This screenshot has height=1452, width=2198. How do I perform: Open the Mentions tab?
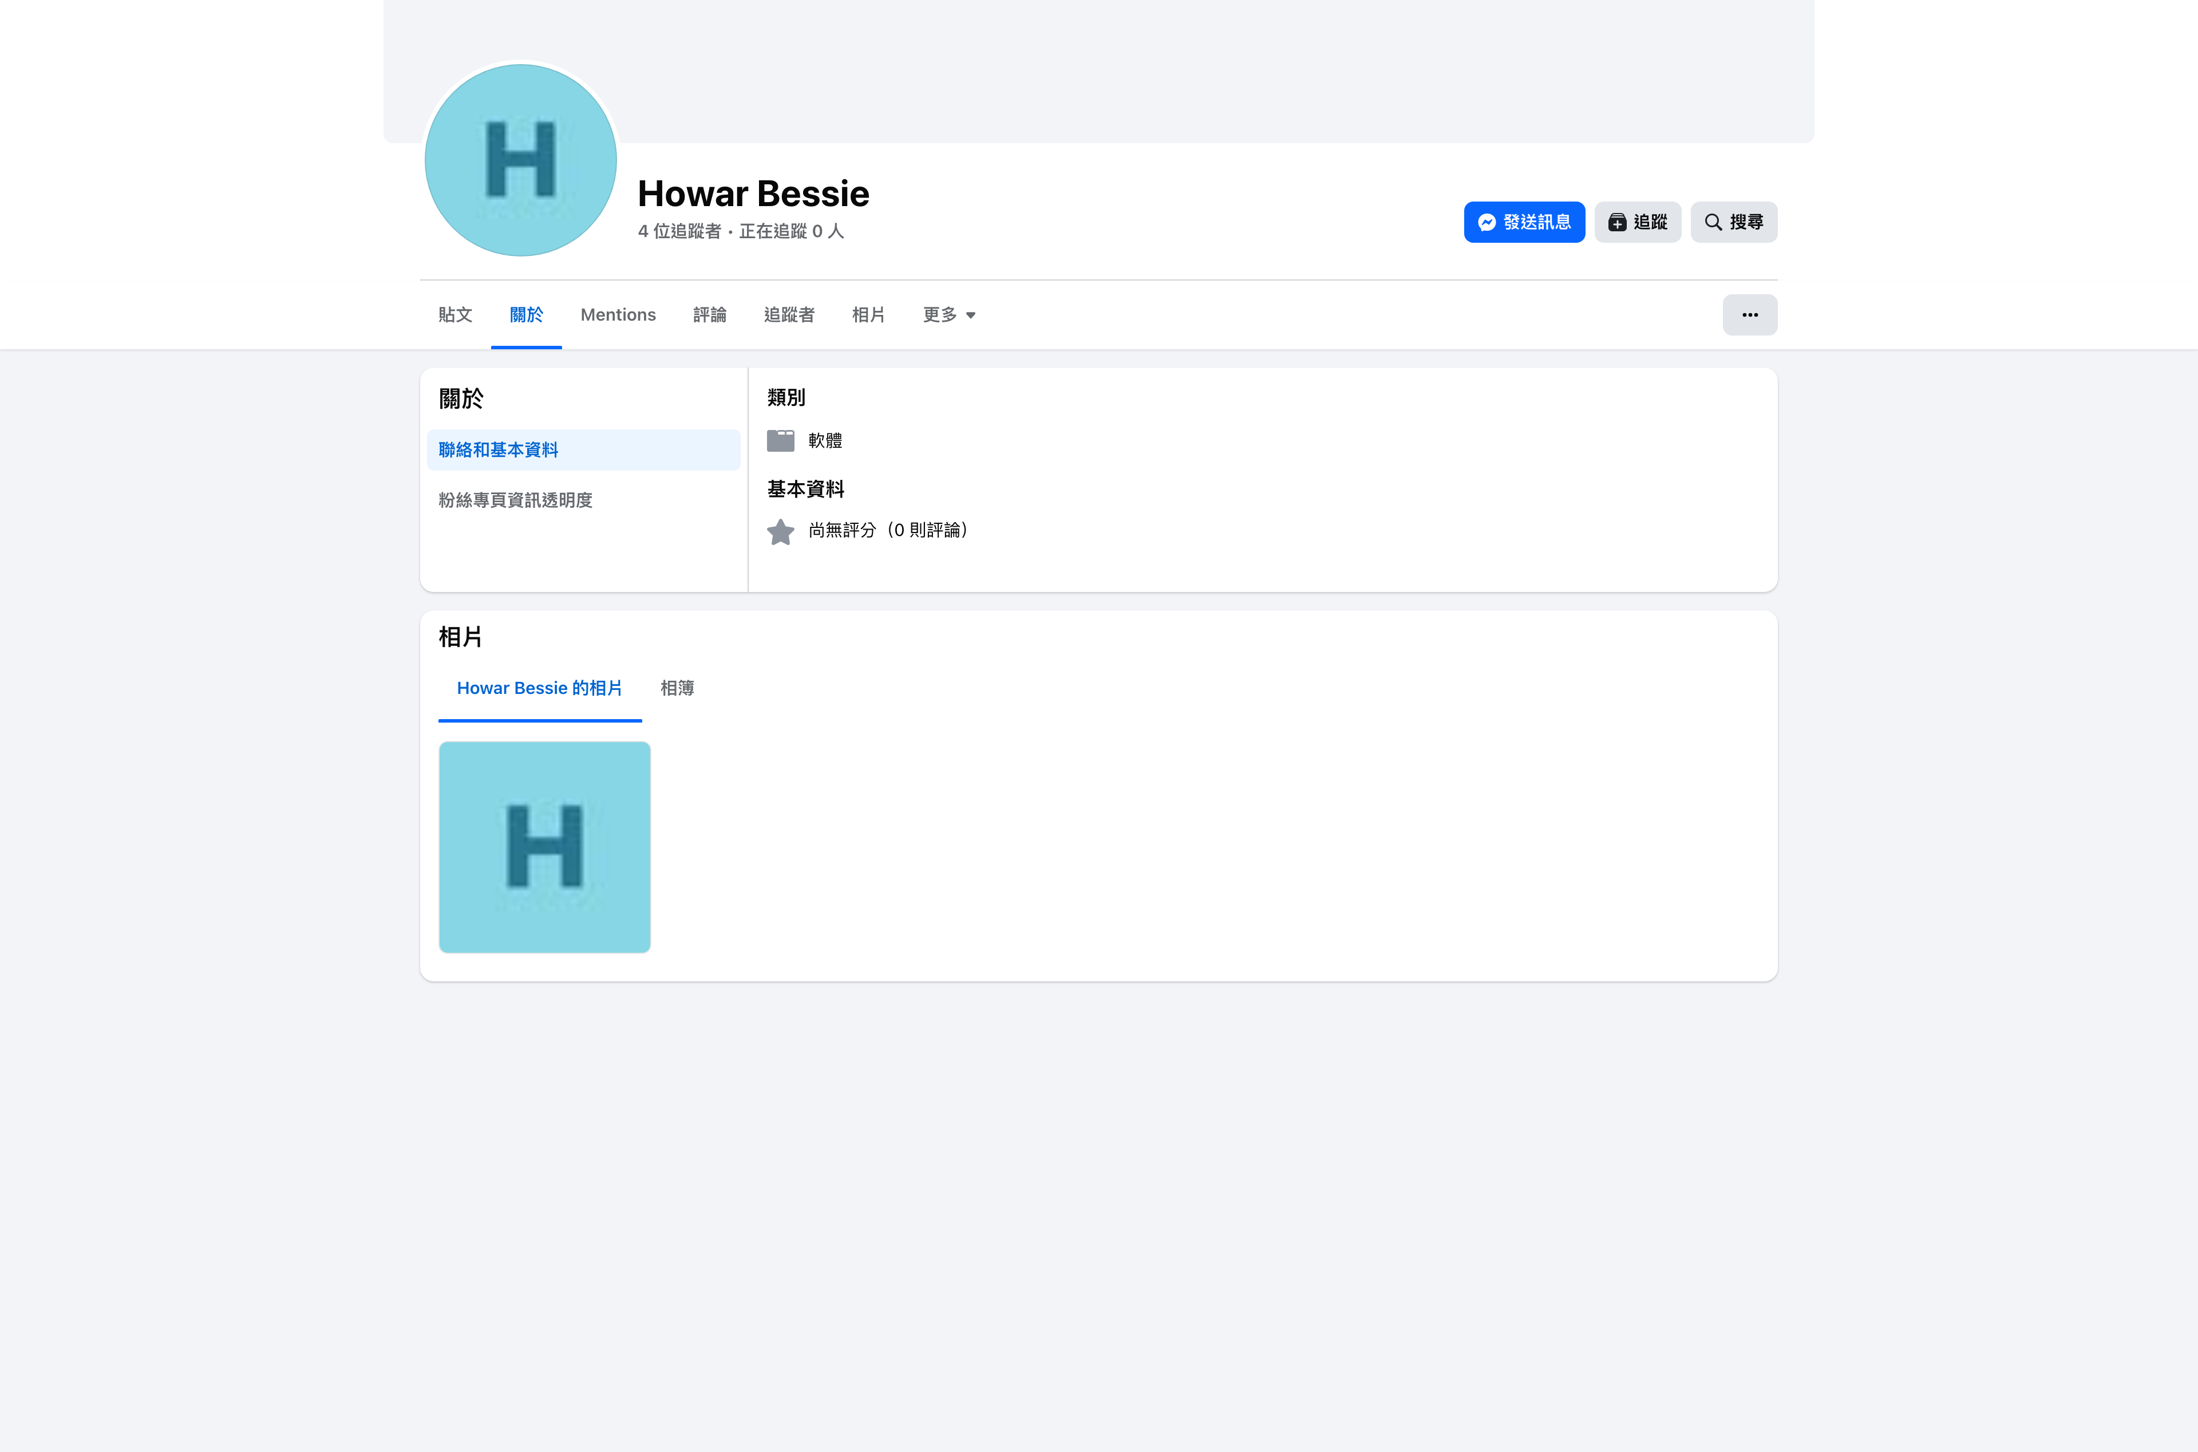tap(618, 315)
